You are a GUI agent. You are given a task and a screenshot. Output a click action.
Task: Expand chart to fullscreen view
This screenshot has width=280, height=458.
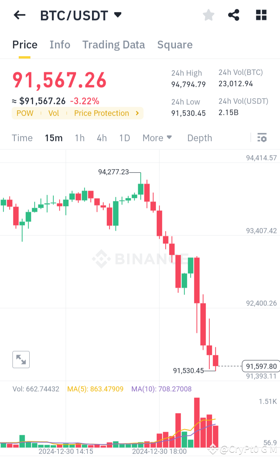click(21, 359)
